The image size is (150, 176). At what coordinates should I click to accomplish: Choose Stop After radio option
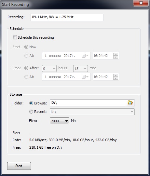point(26,68)
